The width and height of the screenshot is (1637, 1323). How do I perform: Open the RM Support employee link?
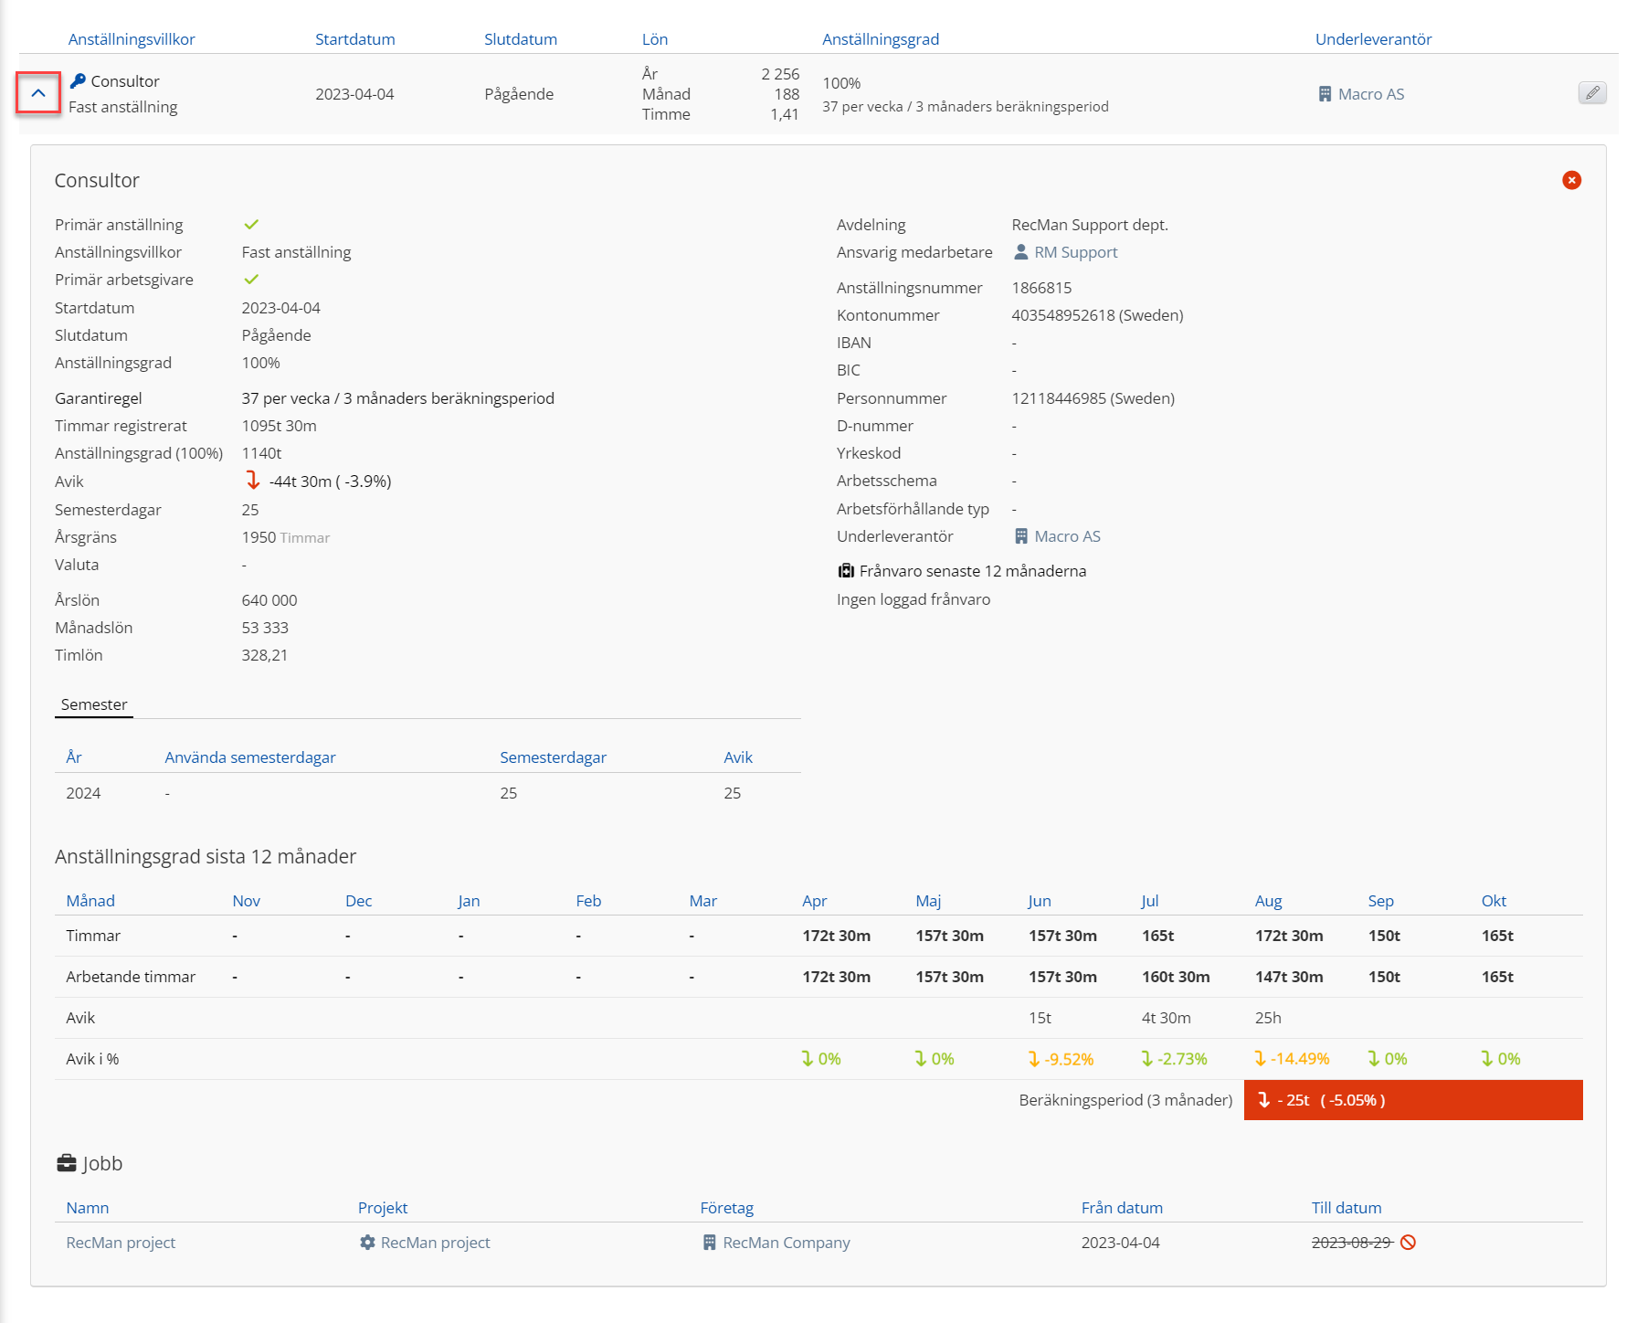point(1075,252)
